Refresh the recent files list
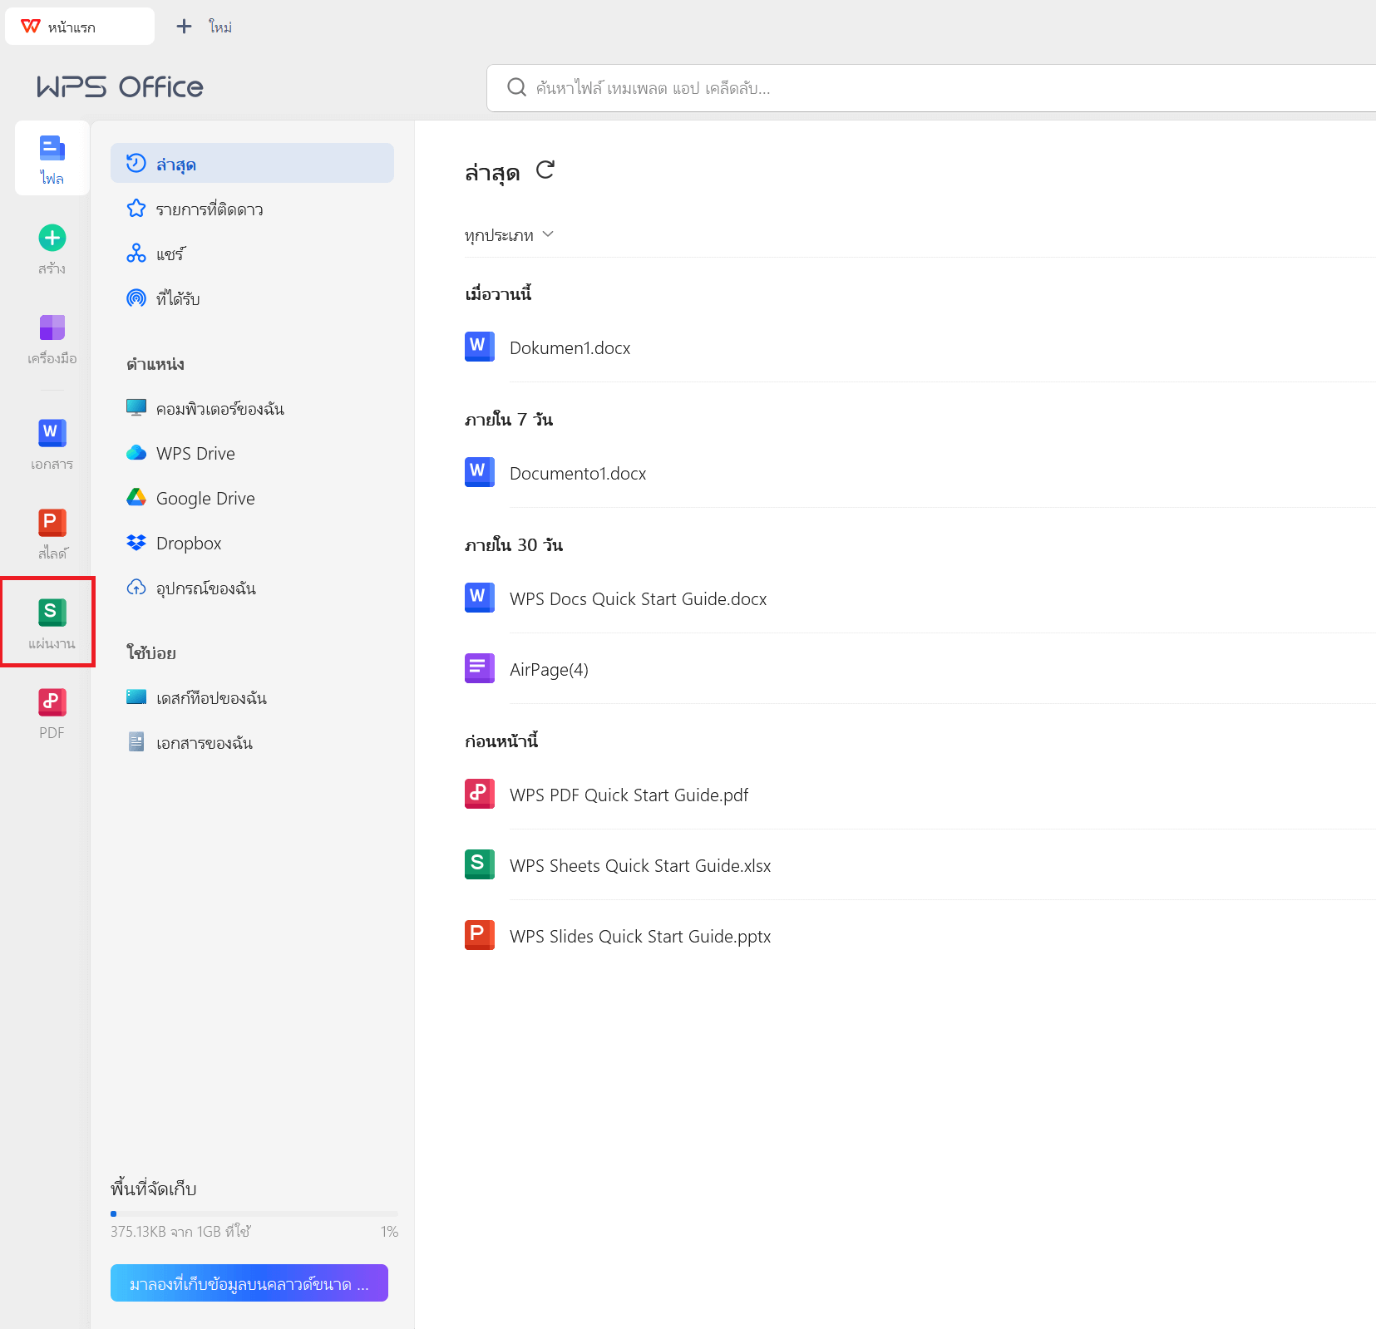1376x1329 pixels. pyautogui.click(x=545, y=171)
